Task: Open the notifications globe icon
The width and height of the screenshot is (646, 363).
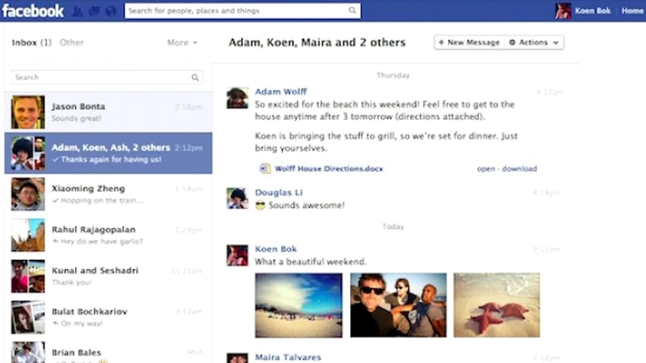Action: 111,11
